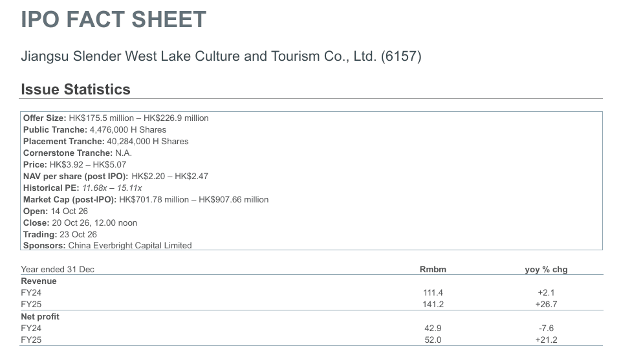Click the Placement Tranche line

click(105, 141)
